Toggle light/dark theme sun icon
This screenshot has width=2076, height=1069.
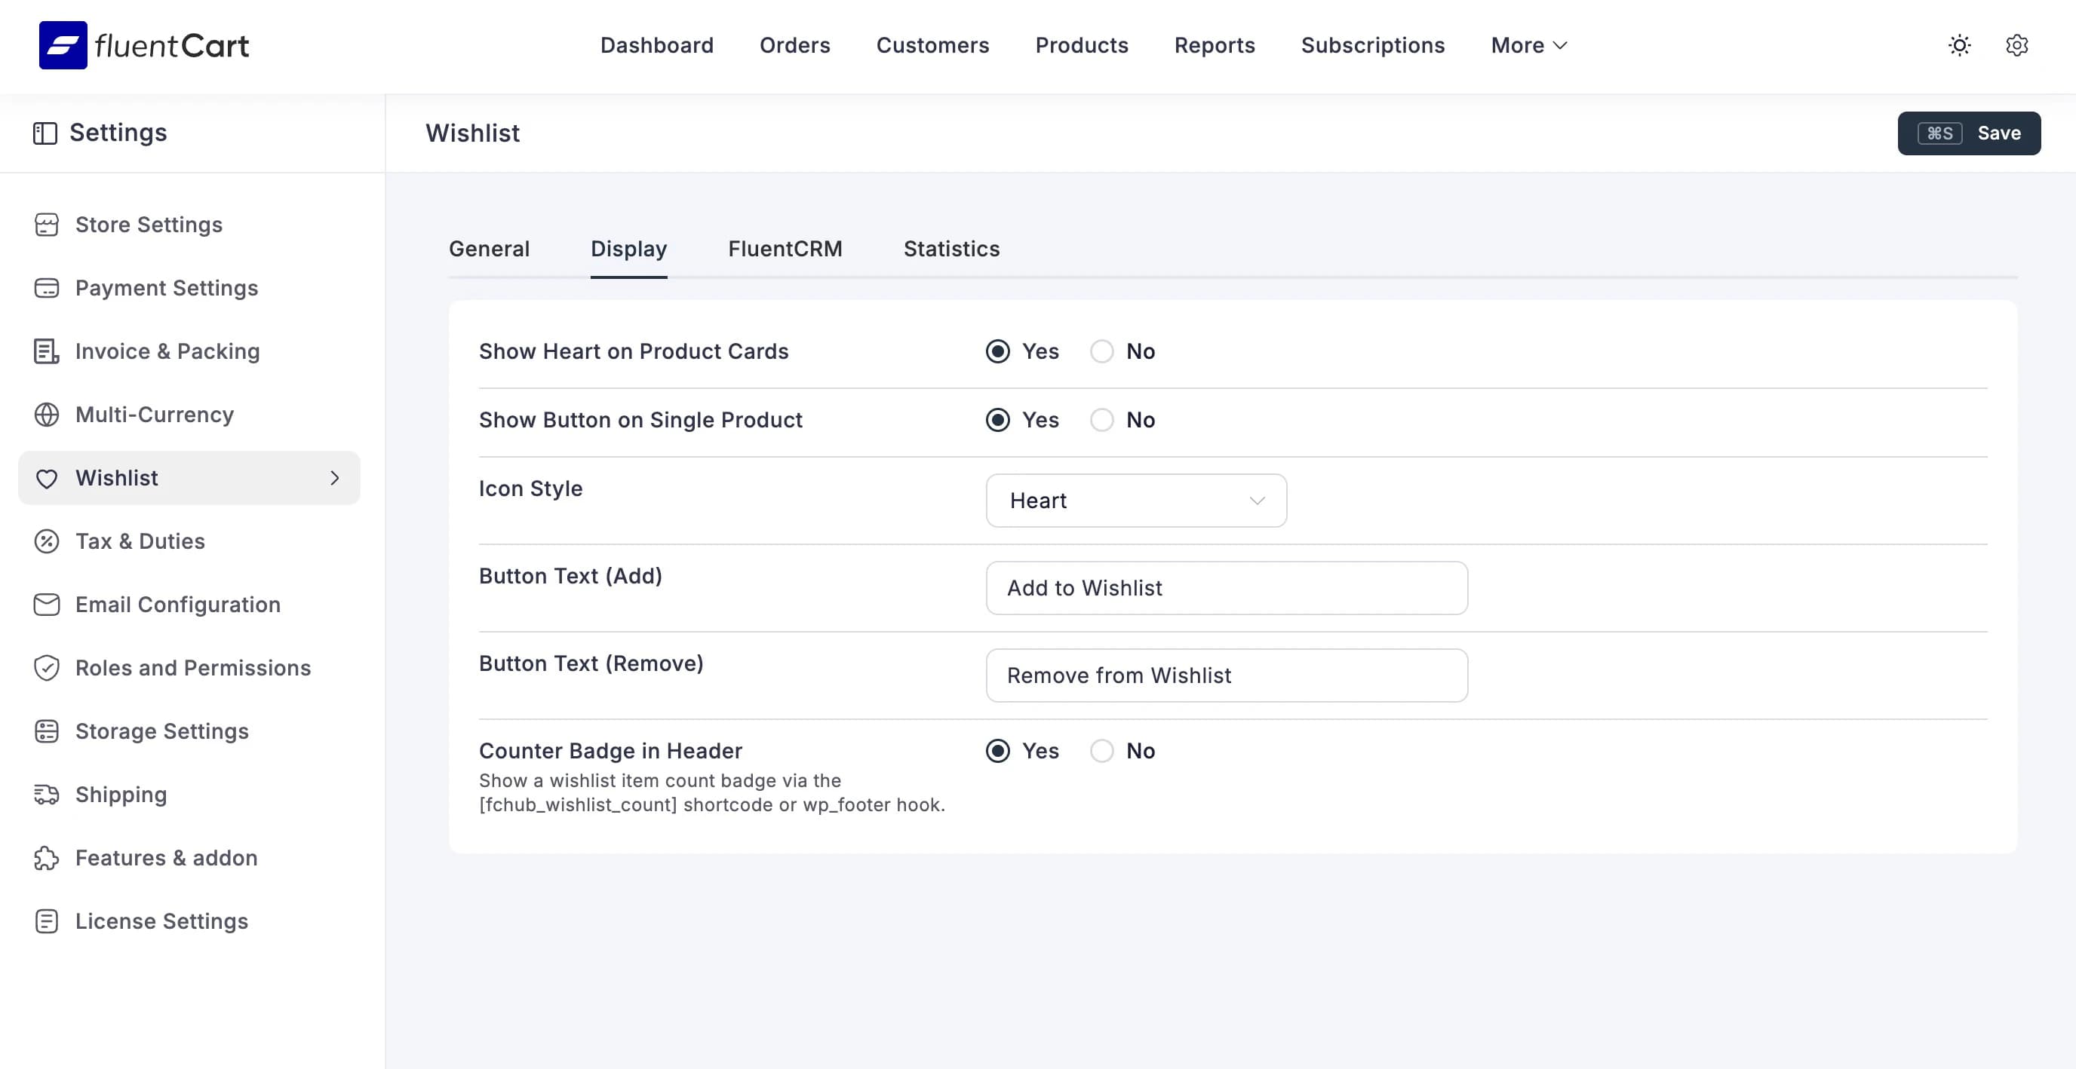click(x=1959, y=45)
